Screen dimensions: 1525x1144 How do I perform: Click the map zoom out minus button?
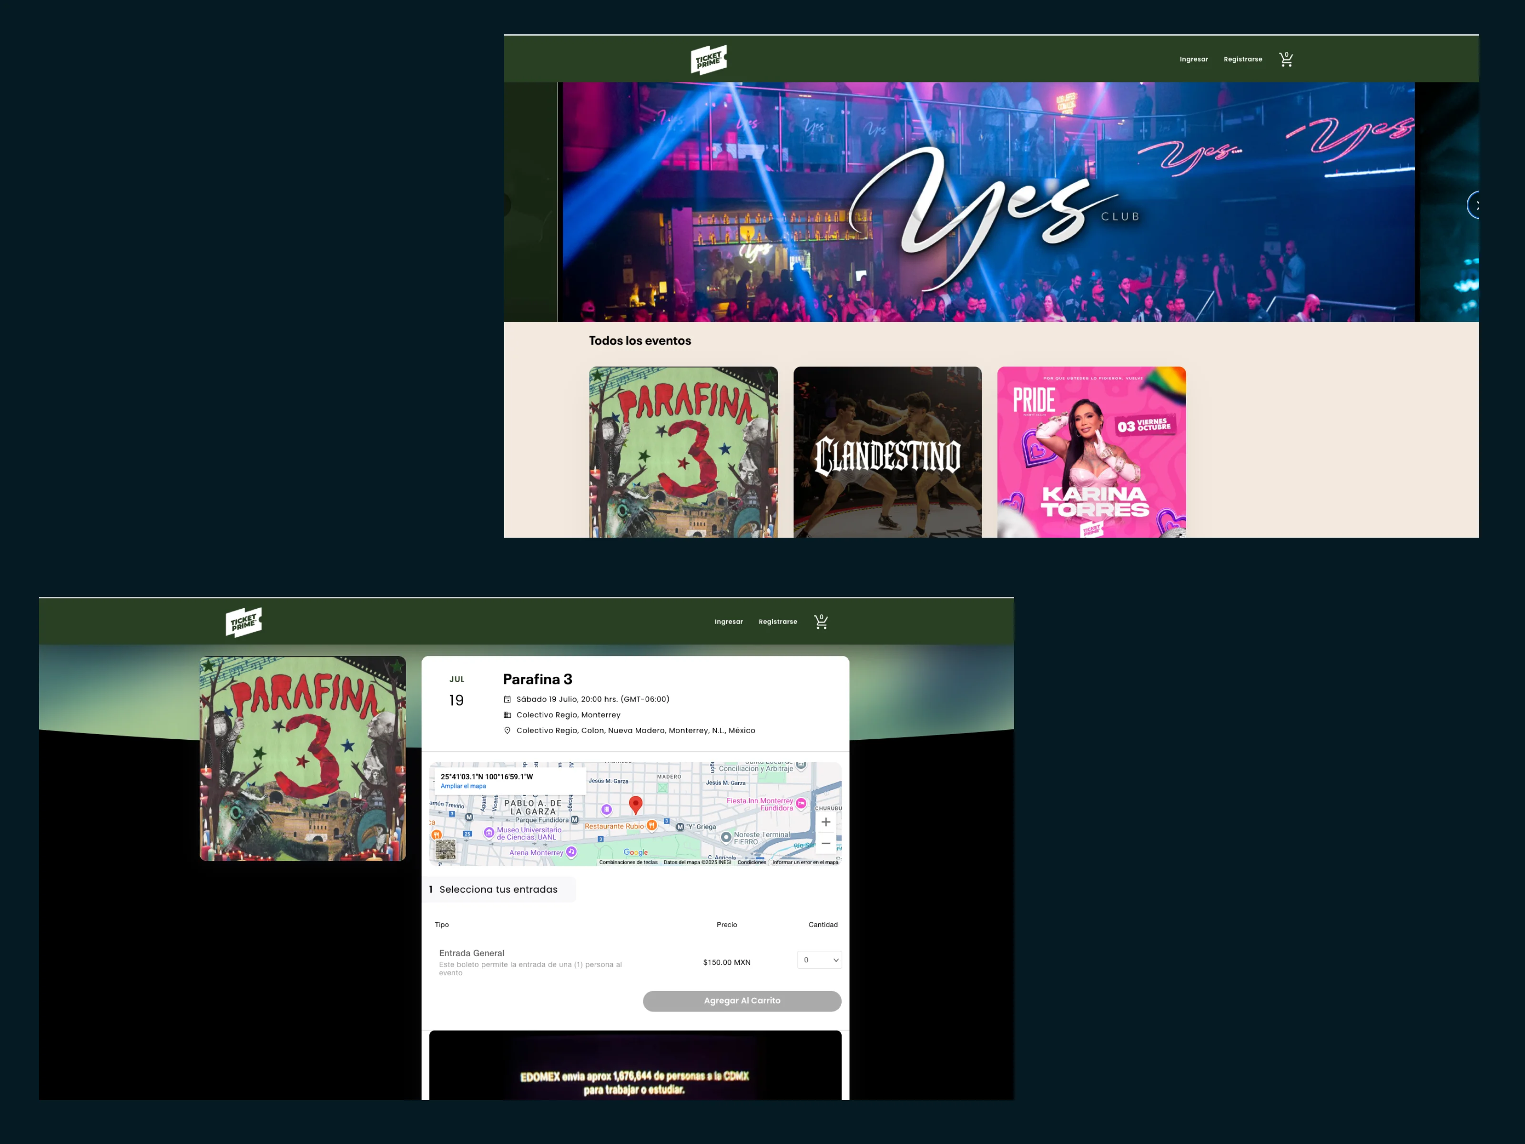[x=825, y=843]
